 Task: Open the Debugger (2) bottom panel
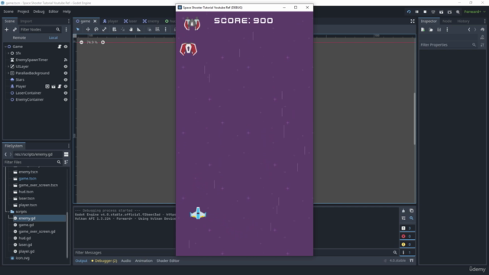104,260
